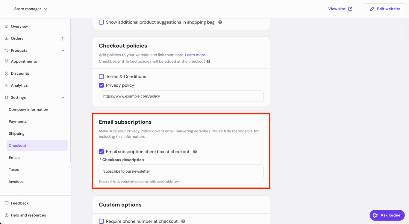Open the Store manager dropdown
This screenshot has height=224, width=409.
30,9
